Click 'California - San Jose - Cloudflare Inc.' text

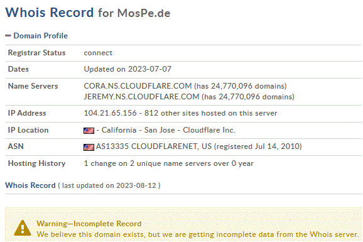pyautogui.click(x=168, y=130)
